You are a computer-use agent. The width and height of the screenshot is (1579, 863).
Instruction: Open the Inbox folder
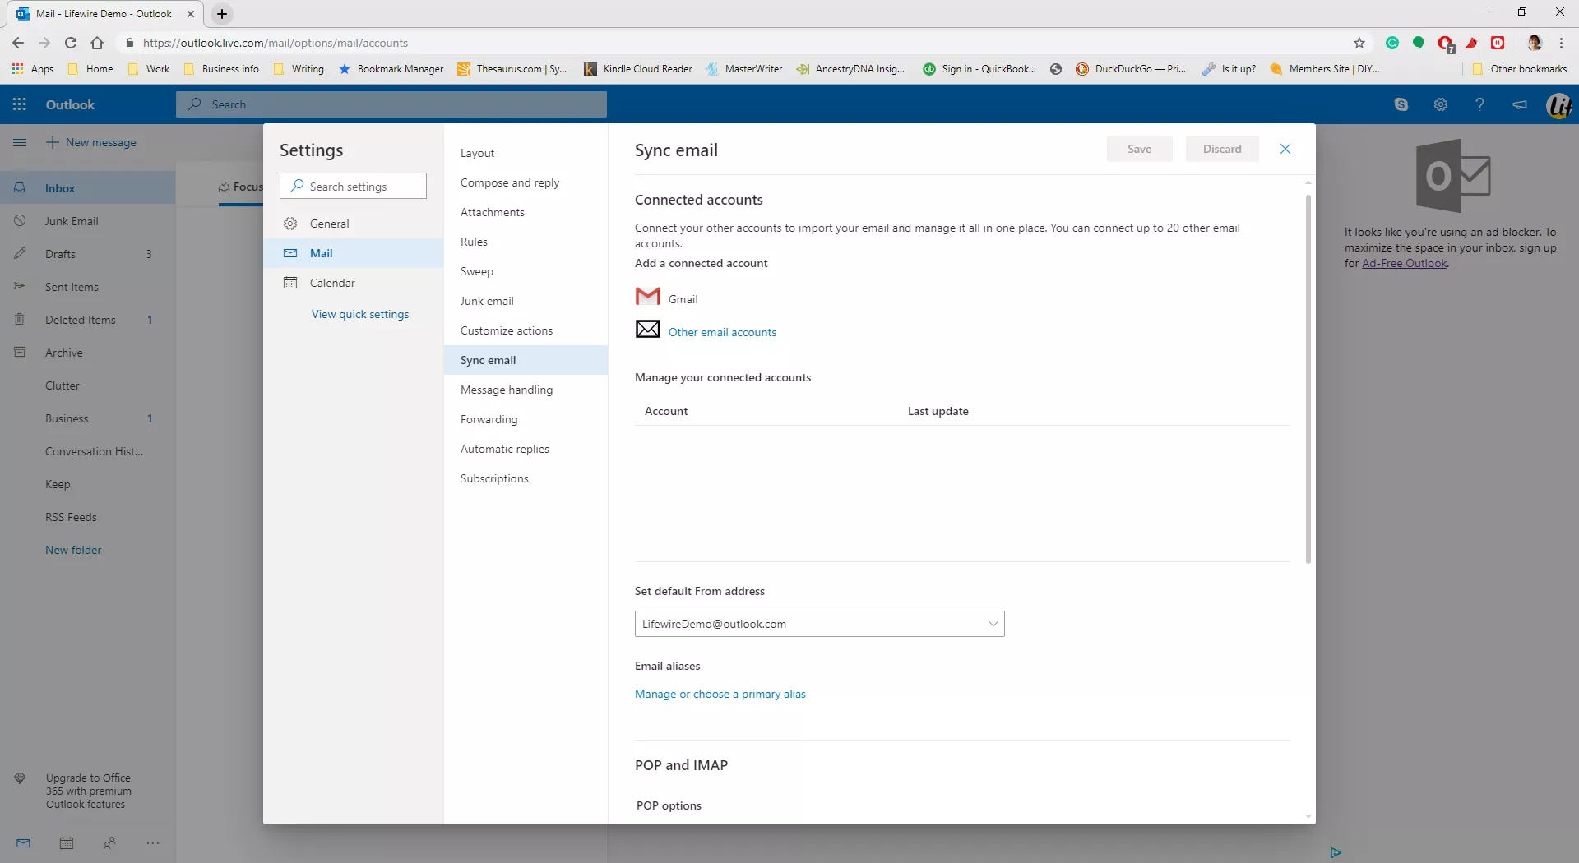pyautogui.click(x=87, y=187)
